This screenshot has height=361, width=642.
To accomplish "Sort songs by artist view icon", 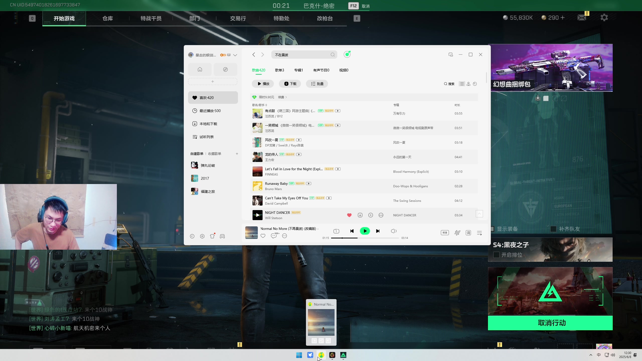I will click(468, 84).
